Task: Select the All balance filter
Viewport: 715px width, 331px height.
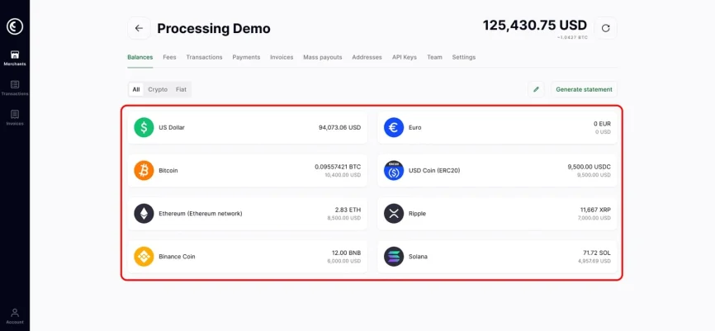Action: point(136,89)
